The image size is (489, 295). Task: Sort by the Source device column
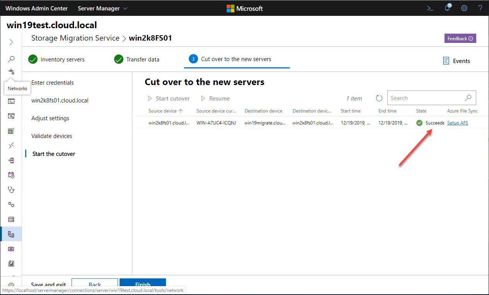[166, 111]
